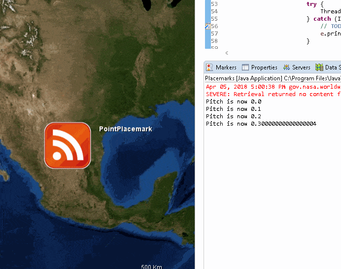Click the Data Source map icon

pos(319,67)
